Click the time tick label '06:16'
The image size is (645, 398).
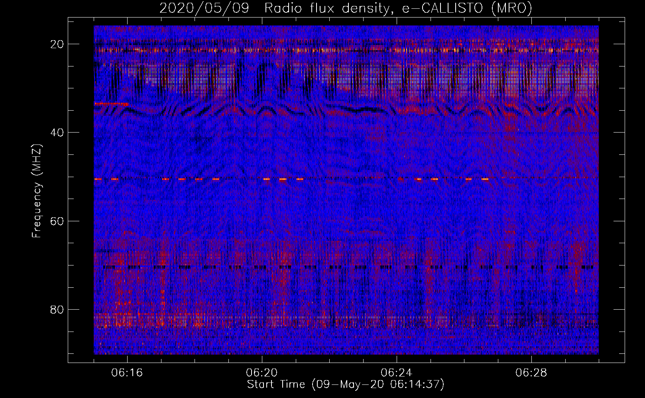[127, 373]
